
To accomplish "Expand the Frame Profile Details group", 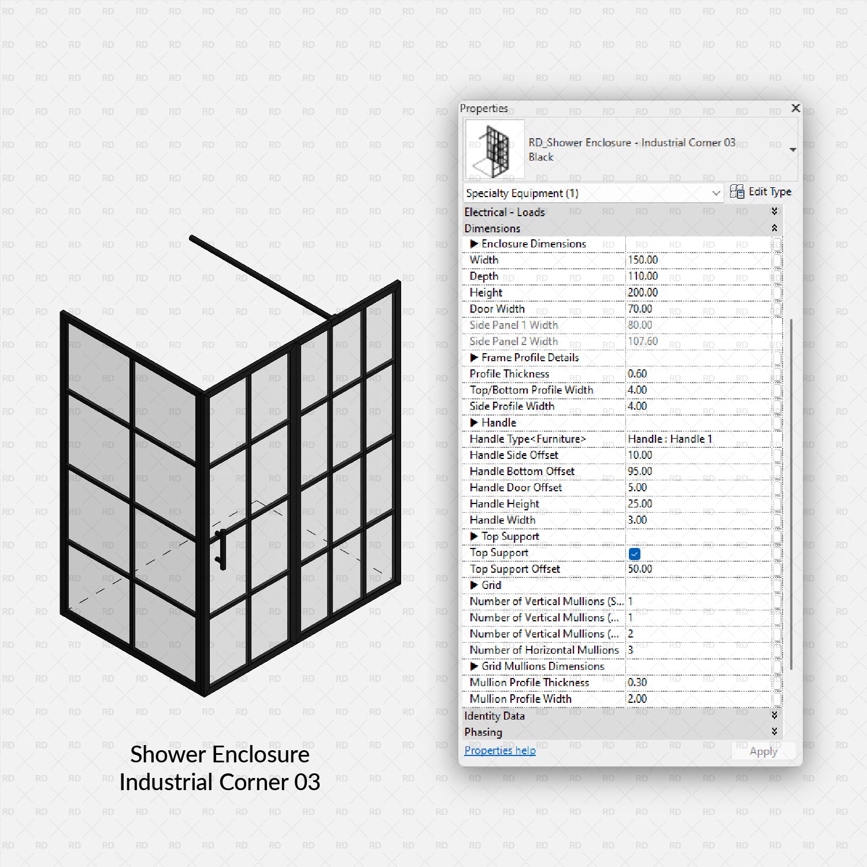I will point(475,358).
